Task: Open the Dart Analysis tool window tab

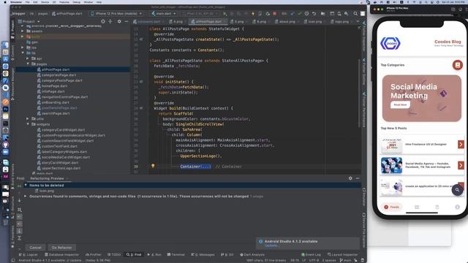Action: coord(252,255)
